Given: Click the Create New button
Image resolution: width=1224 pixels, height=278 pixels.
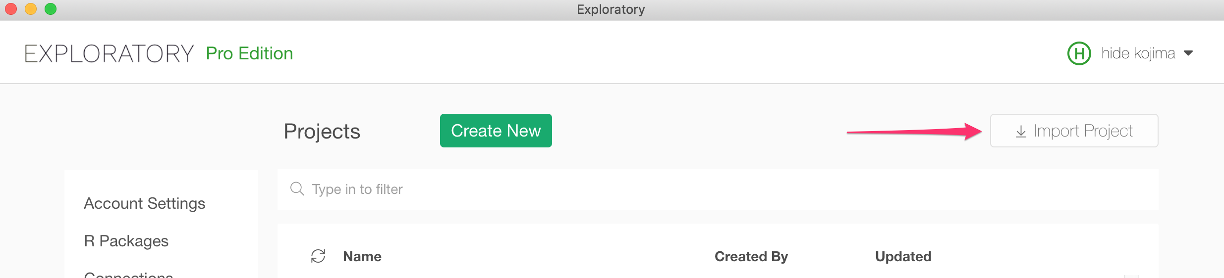Looking at the screenshot, I should click(x=496, y=131).
